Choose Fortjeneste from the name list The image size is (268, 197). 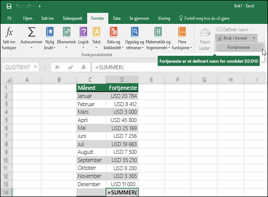239,47
